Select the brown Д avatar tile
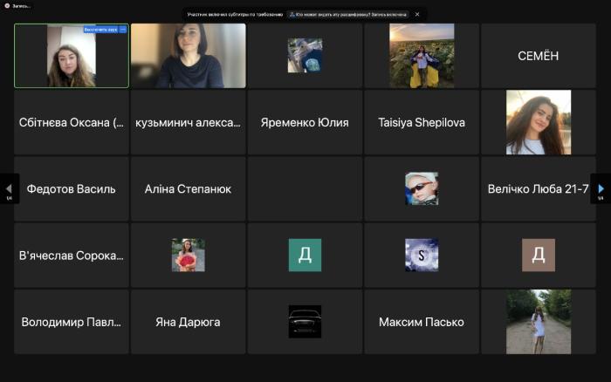 [x=539, y=256]
